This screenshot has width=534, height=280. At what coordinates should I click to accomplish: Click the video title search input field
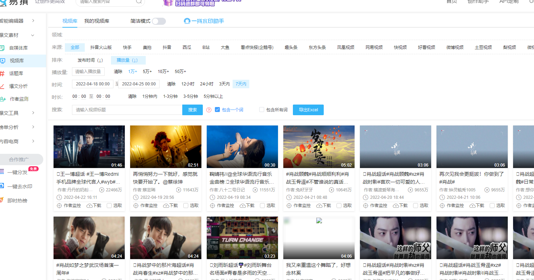[x=127, y=110]
